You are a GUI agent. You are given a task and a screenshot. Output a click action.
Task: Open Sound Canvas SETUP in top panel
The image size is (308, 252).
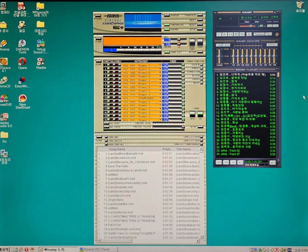[200, 30]
